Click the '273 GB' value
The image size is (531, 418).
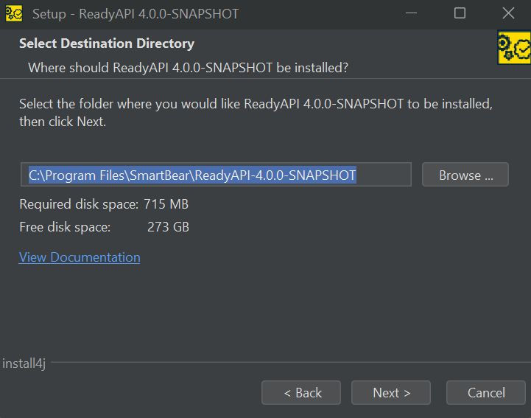pyautogui.click(x=168, y=227)
